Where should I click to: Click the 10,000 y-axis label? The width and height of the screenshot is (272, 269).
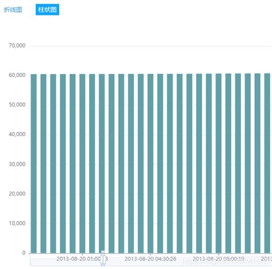click(17, 224)
